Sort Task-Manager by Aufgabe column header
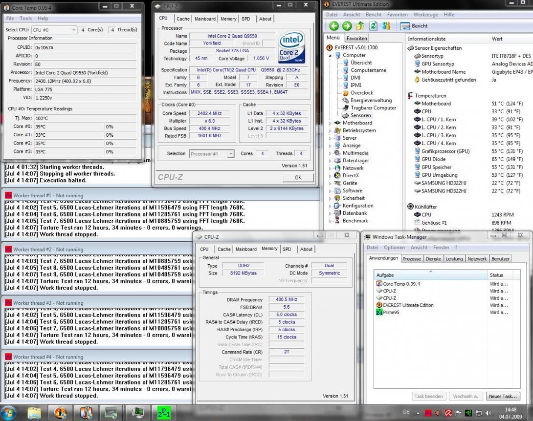 430,275
